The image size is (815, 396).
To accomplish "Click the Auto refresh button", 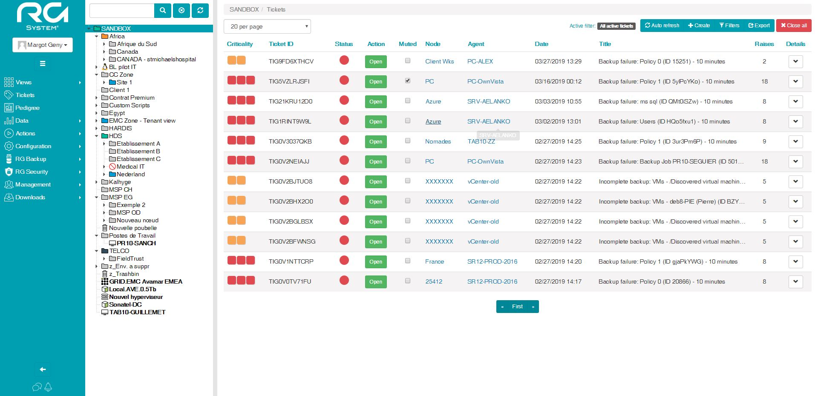I will (x=662, y=26).
